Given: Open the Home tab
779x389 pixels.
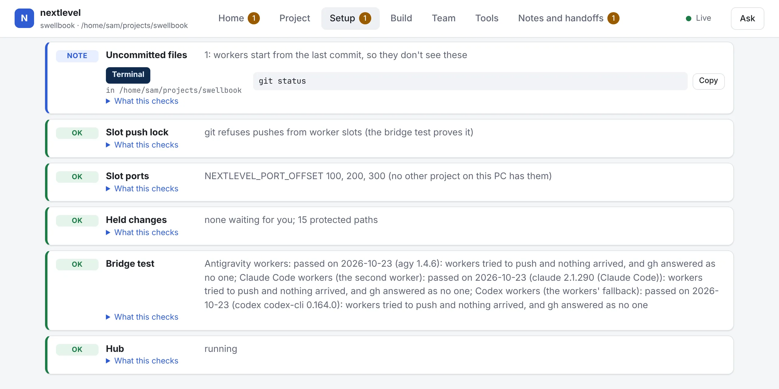Looking at the screenshot, I should tap(239, 18).
